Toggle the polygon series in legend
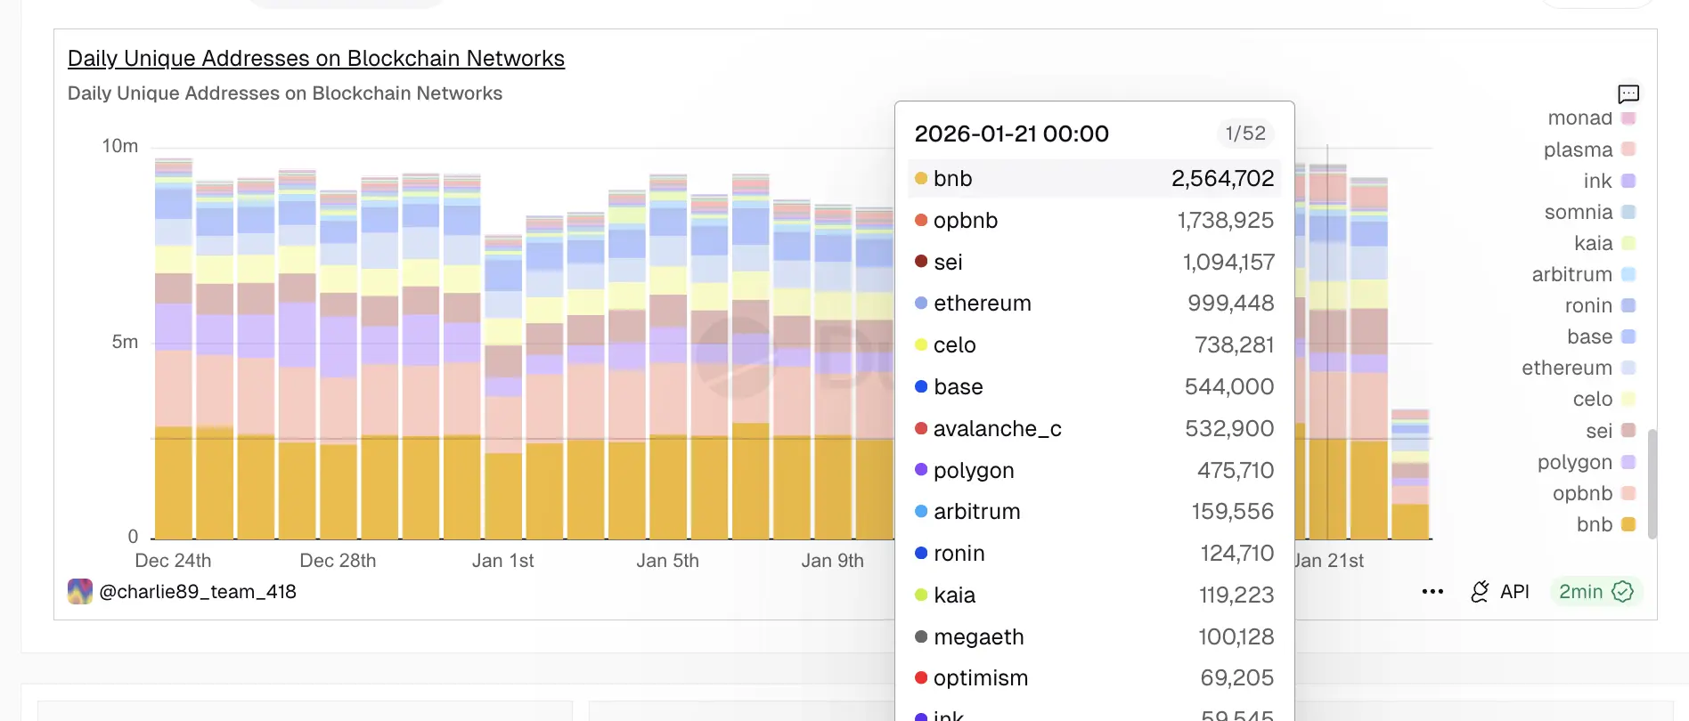 1587,462
